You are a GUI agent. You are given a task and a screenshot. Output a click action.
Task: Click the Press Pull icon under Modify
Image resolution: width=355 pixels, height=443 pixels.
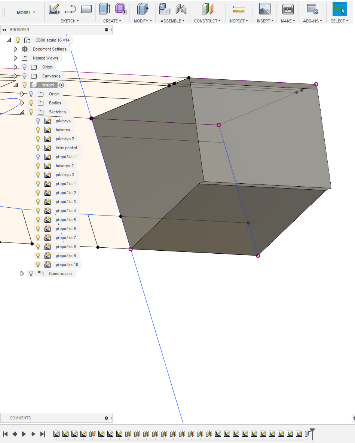142,9
